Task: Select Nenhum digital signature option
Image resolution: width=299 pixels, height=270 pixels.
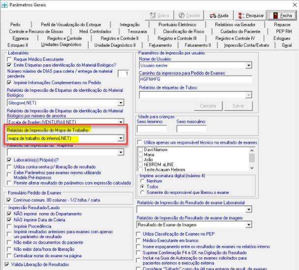Action: pos(142,181)
